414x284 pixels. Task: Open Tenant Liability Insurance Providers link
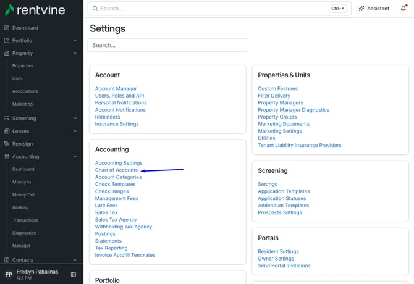pos(300,145)
